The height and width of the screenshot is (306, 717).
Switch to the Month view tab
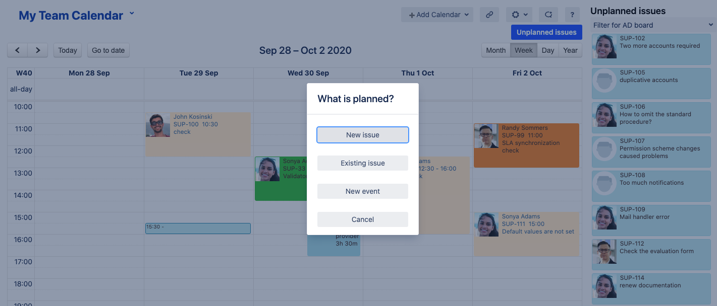coord(495,50)
